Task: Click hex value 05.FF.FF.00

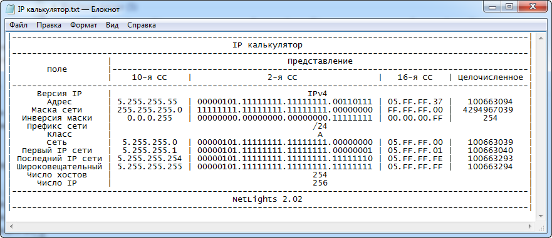Action: click(415, 142)
